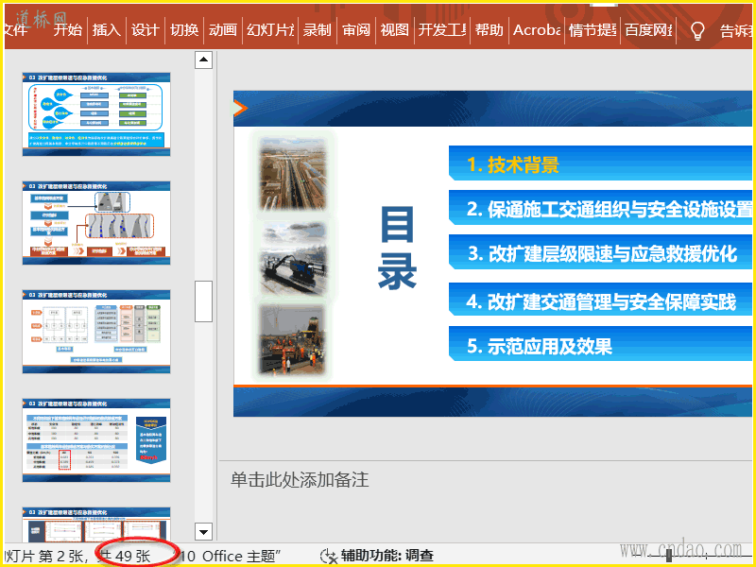Select third thumbnail with flowchart boxes
Viewport: 756px width, 567px height.
pos(96,332)
